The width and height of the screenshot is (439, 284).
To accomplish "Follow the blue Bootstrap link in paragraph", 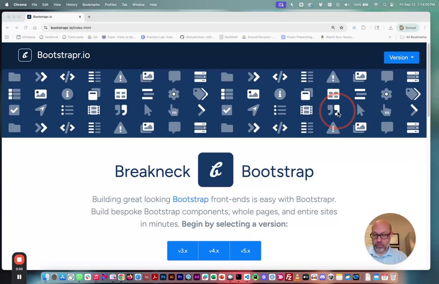I will tap(190, 199).
